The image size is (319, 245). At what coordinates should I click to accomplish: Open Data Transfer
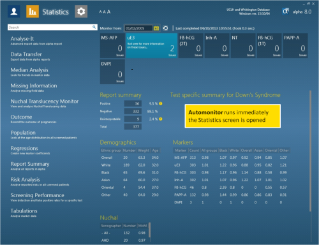pyautogui.click(x=31, y=56)
